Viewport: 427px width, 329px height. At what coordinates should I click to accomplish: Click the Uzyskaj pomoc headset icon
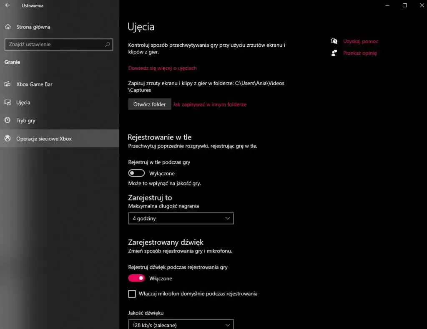pos(334,41)
